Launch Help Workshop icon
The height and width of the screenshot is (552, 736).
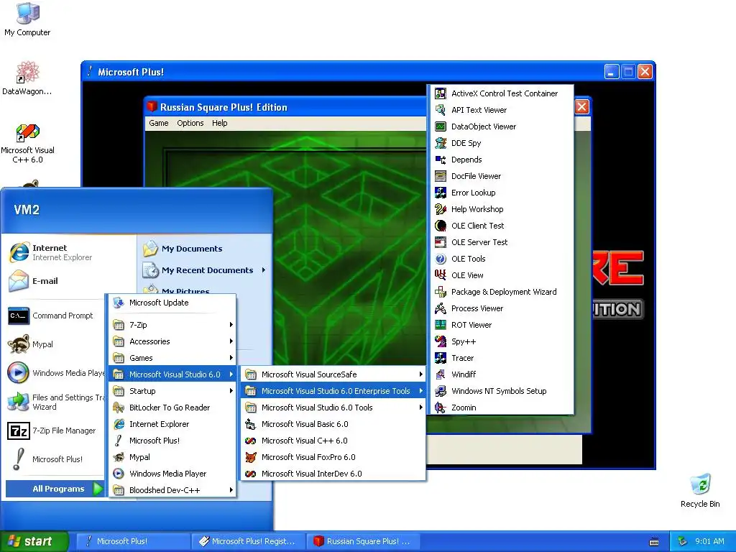point(441,209)
